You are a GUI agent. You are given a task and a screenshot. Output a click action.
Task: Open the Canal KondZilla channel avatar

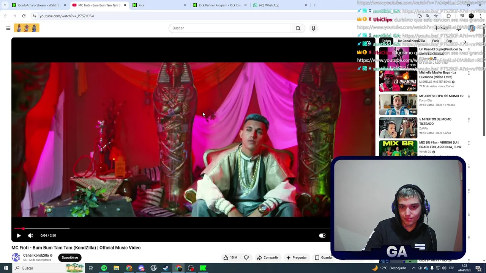pyautogui.click(x=16, y=257)
